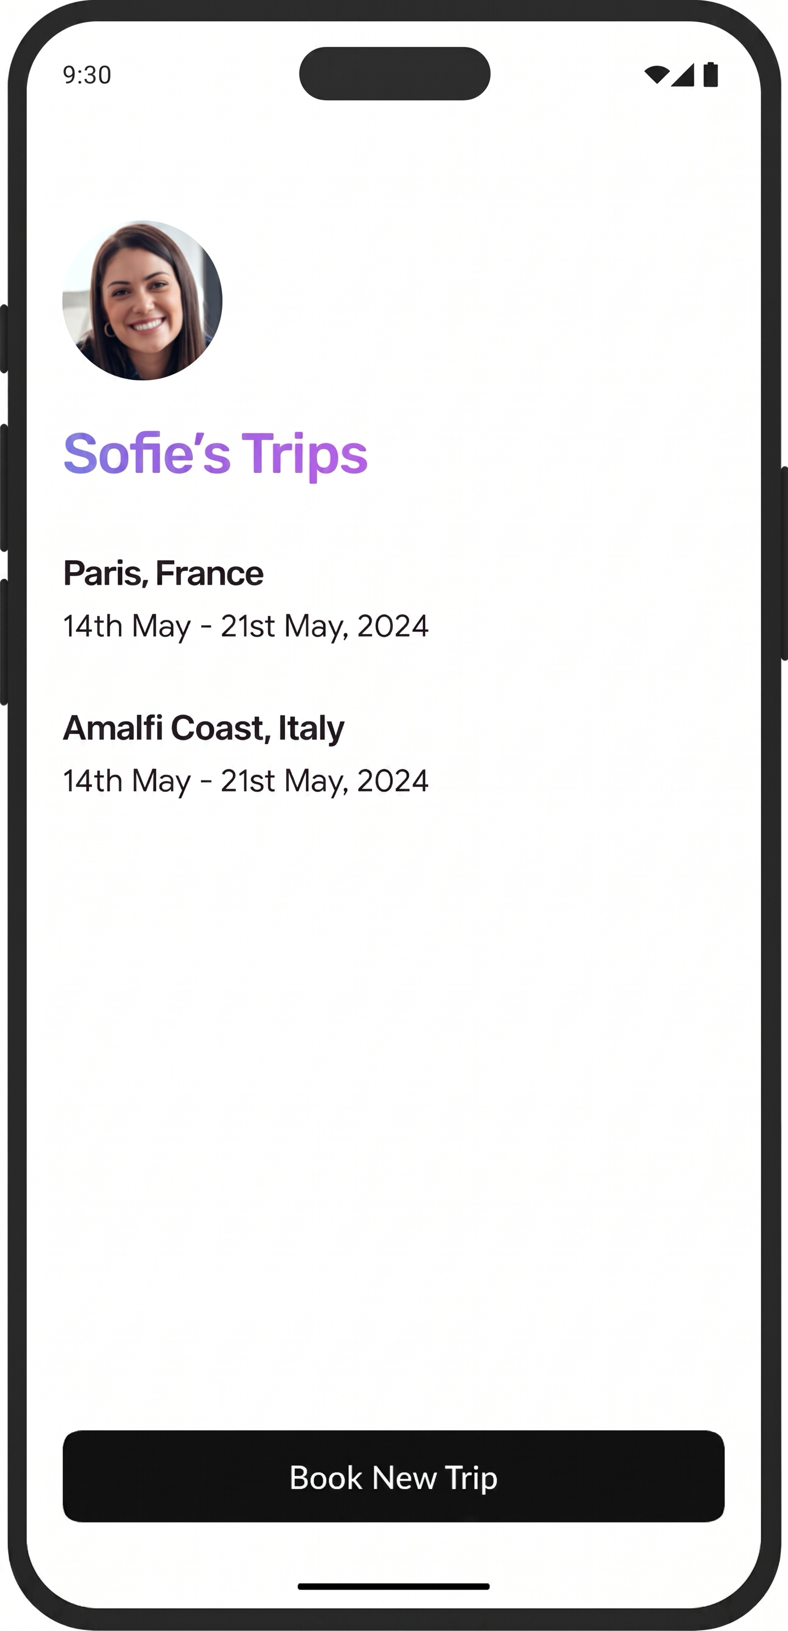Screen dimensions: 788x1631
Task: Select the Paris trip date range
Action: pyautogui.click(x=245, y=626)
